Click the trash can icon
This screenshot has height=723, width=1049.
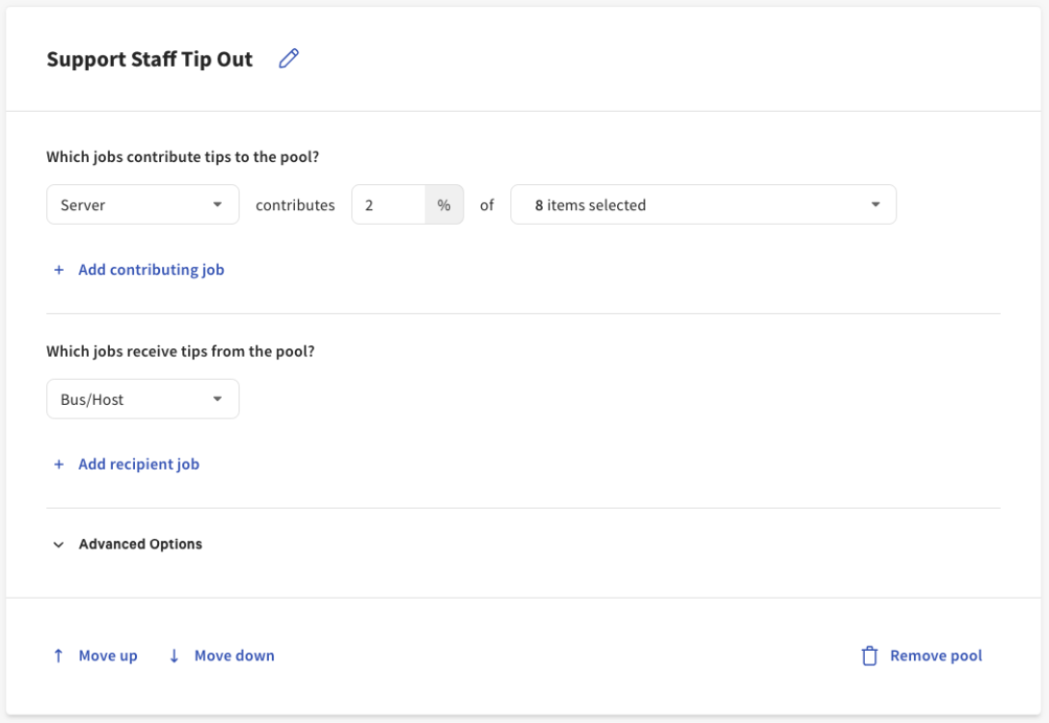(x=870, y=656)
